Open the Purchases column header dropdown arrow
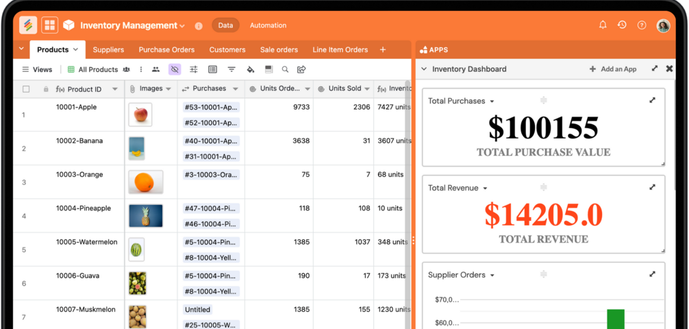689x329 pixels. coord(235,89)
